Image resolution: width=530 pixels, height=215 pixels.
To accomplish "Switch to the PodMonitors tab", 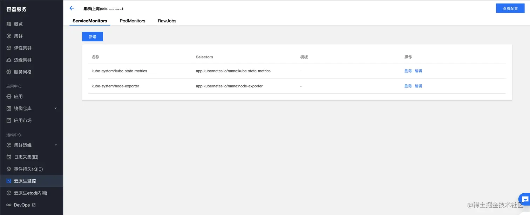I will [132, 21].
